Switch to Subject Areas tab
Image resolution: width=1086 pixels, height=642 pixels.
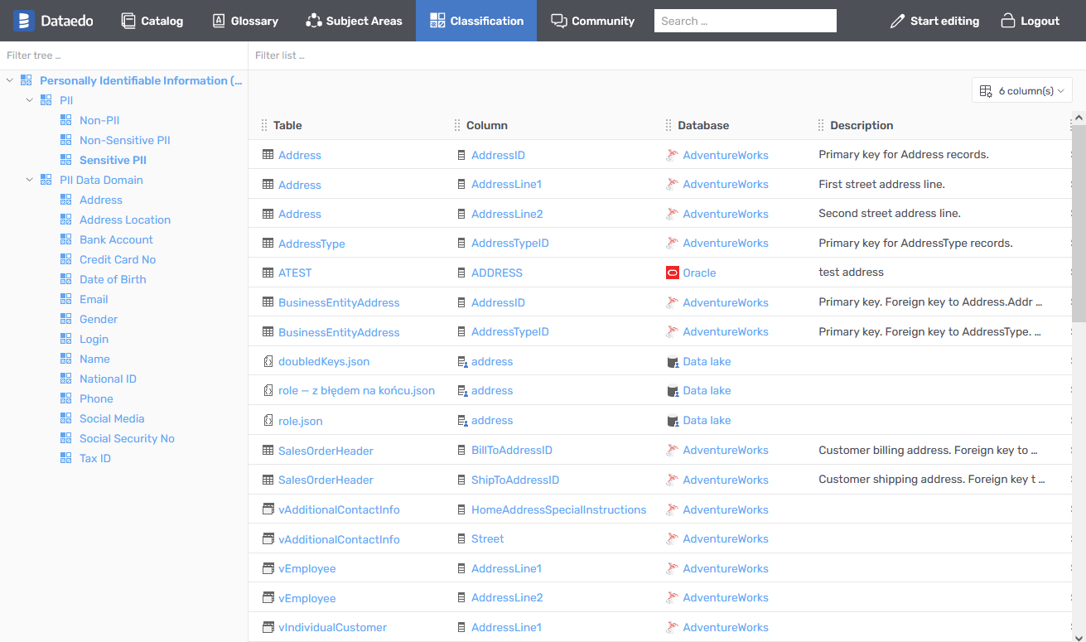354,21
